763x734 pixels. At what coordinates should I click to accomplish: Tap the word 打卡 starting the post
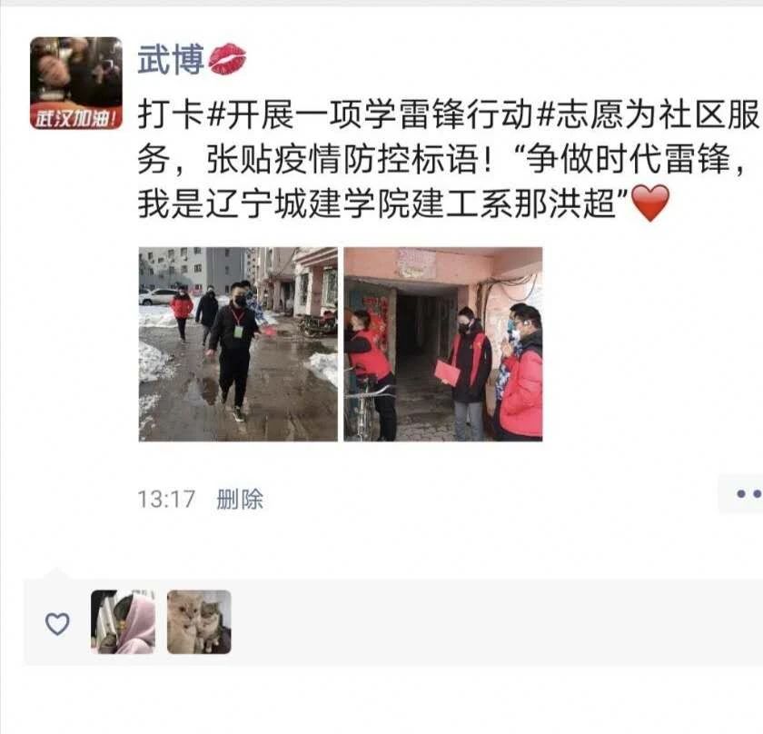171,115
